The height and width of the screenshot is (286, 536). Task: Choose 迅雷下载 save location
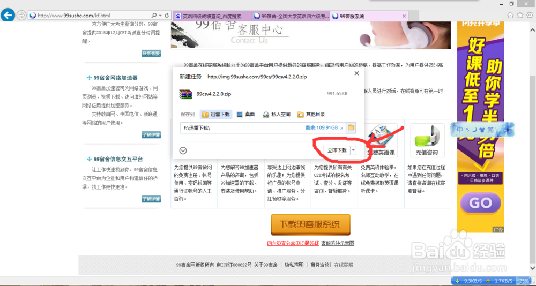pyautogui.click(x=217, y=115)
